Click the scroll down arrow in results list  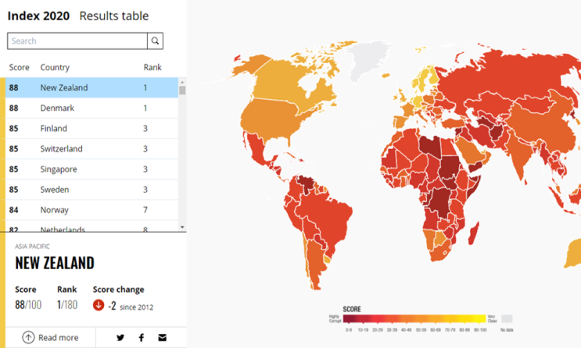182,227
